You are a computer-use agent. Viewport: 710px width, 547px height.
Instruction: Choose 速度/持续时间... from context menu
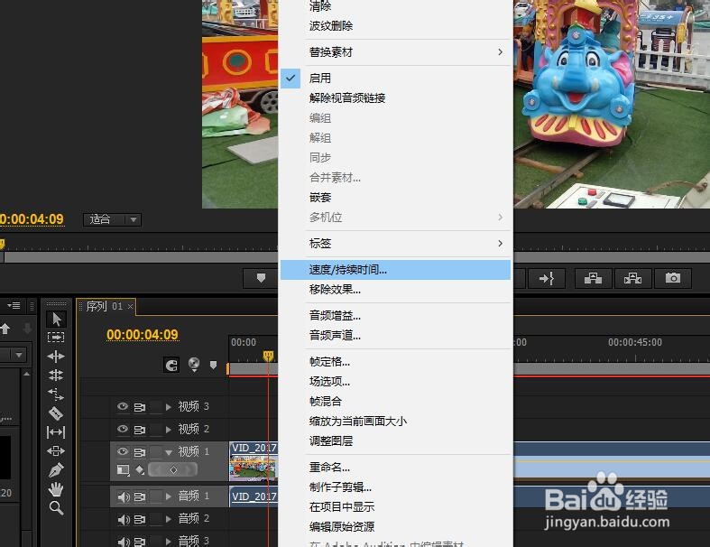(x=396, y=270)
